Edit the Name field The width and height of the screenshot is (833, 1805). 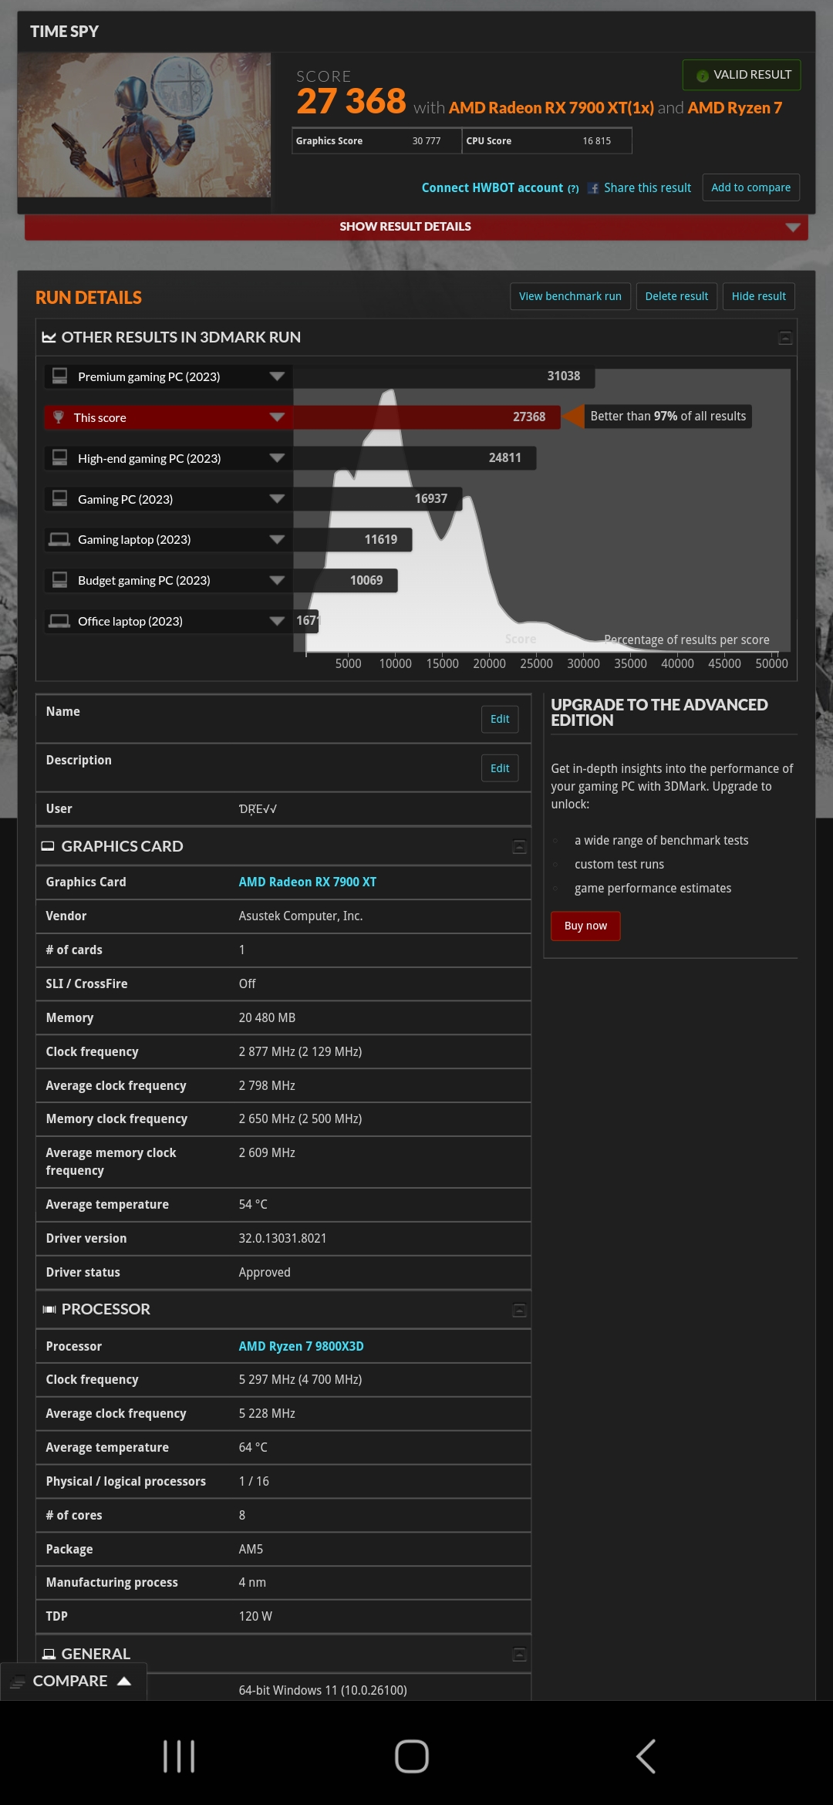(500, 719)
